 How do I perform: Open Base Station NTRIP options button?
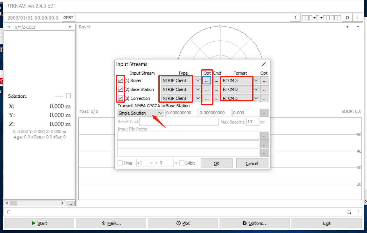(207, 89)
